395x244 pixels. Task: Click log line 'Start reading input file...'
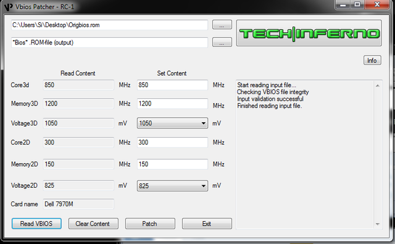(267, 85)
